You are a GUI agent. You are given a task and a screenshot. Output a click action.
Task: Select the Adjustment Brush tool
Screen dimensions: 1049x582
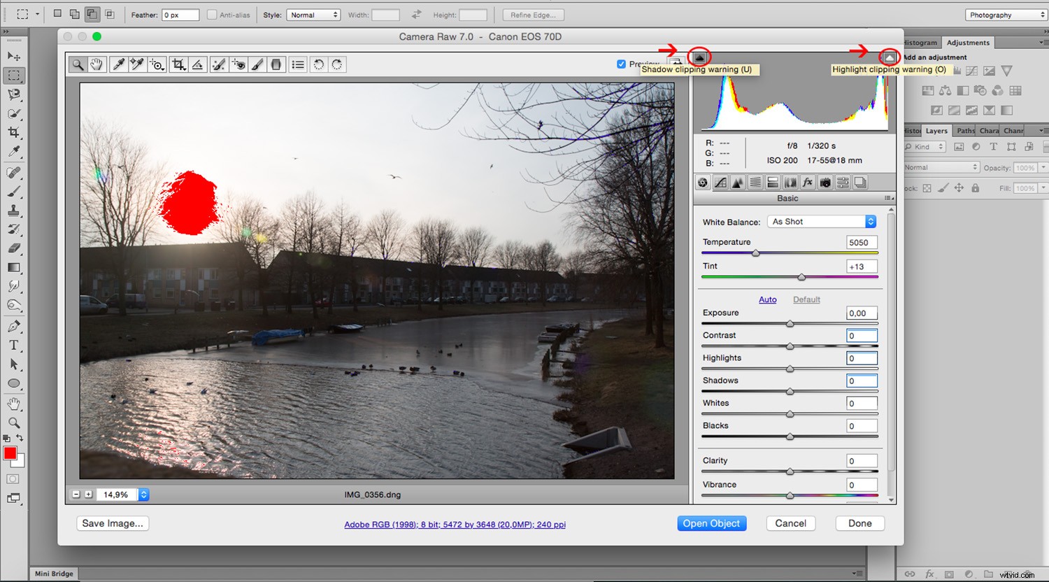[257, 64]
